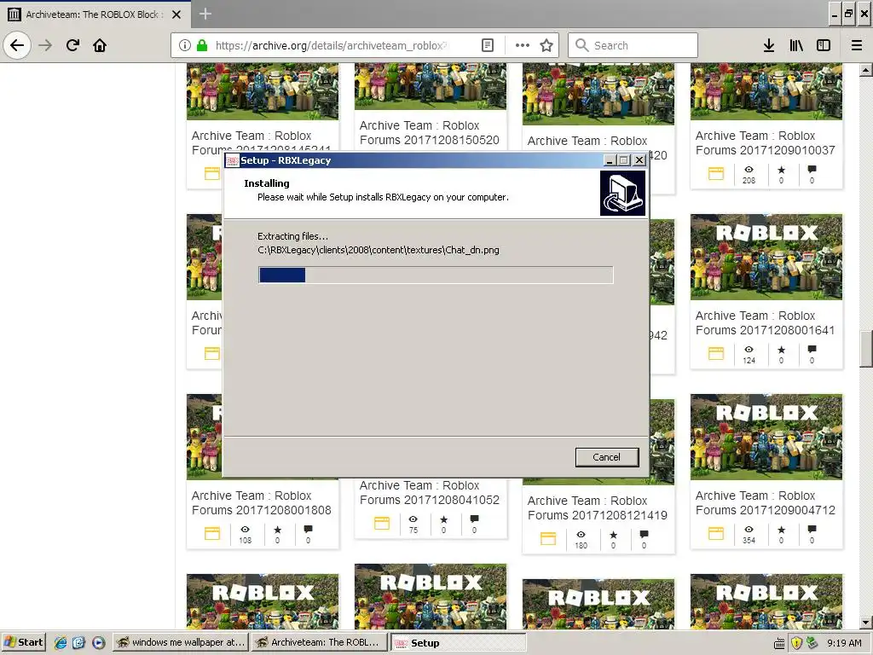873x655 pixels.
Task: Close the Archiveteam ROBLOX browser tab
Action: pos(176,14)
